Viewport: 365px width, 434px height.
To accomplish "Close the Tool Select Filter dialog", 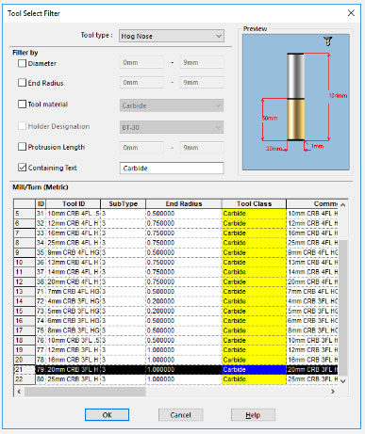I will click(x=351, y=13).
